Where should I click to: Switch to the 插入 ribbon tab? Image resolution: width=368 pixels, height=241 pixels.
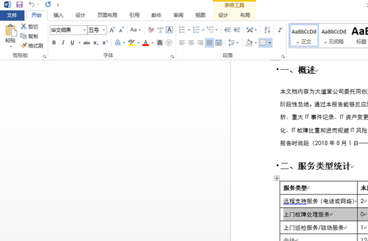(x=58, y=15)
